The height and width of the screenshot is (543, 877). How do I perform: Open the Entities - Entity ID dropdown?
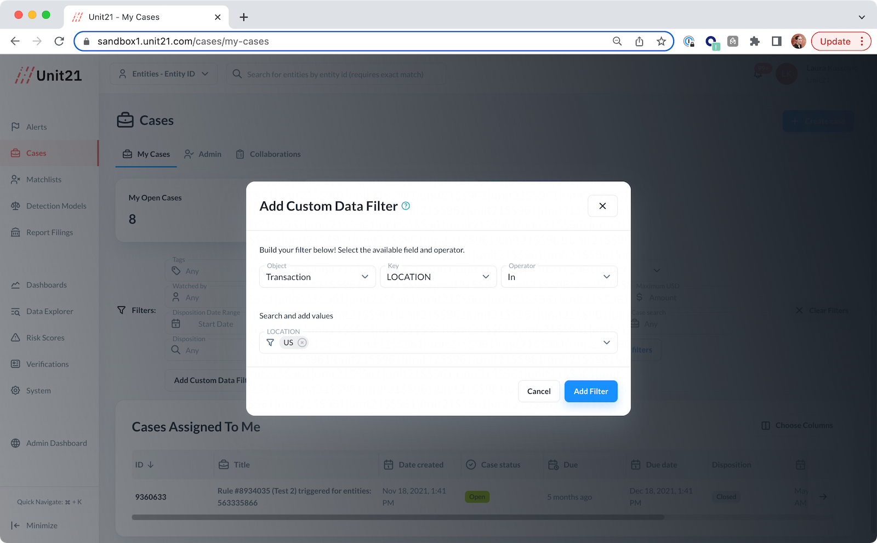[164, 74]
